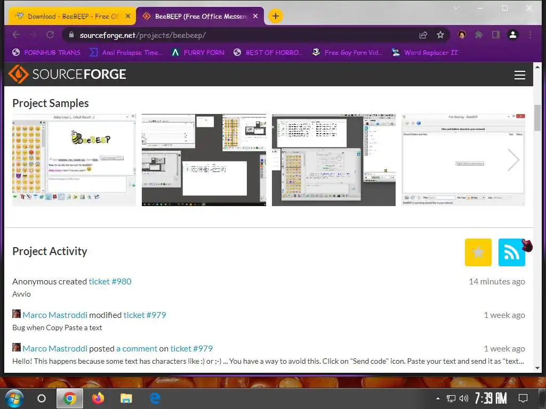Open Marco Mastroddi profile on comment entry
This screenshot has height=409, width=546.
coord(55,348)
